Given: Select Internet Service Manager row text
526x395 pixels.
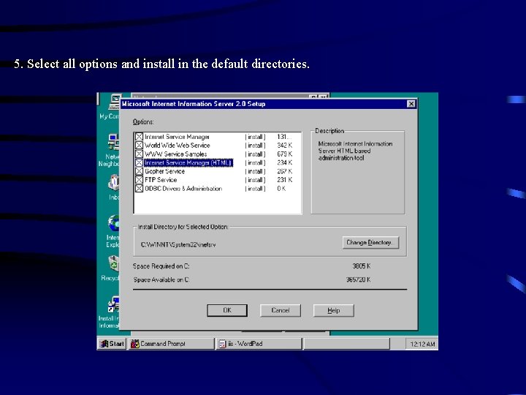Looking at the screenshot, I should click(x=177, y=137).
